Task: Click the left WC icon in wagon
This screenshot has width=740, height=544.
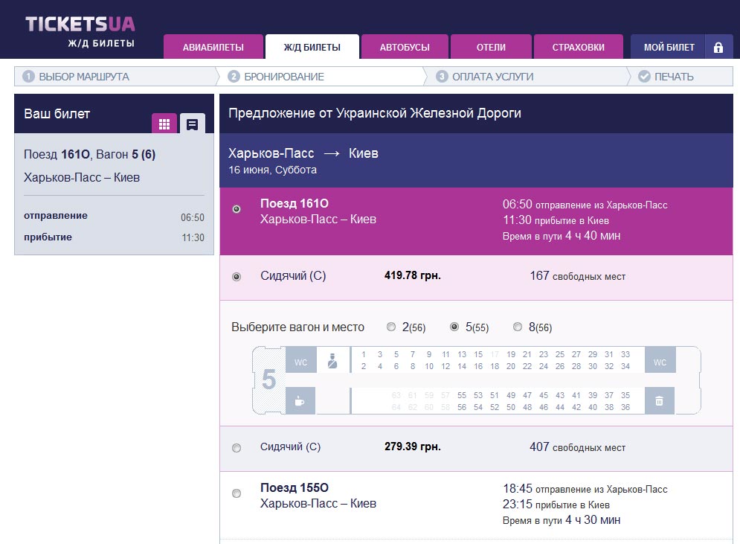Action: [300, 362]
